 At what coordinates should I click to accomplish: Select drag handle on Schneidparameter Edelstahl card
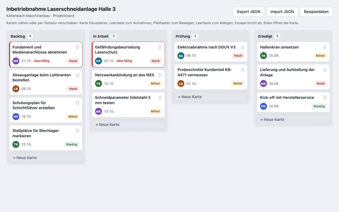coord(160,98)
